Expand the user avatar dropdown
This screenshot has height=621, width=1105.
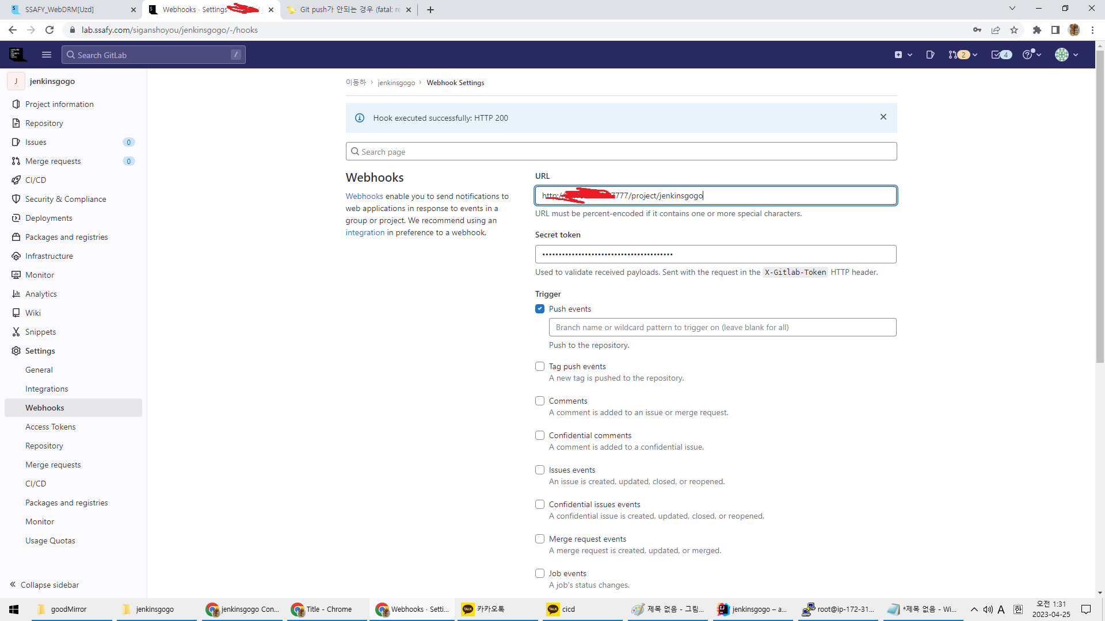click(1066, 55)
